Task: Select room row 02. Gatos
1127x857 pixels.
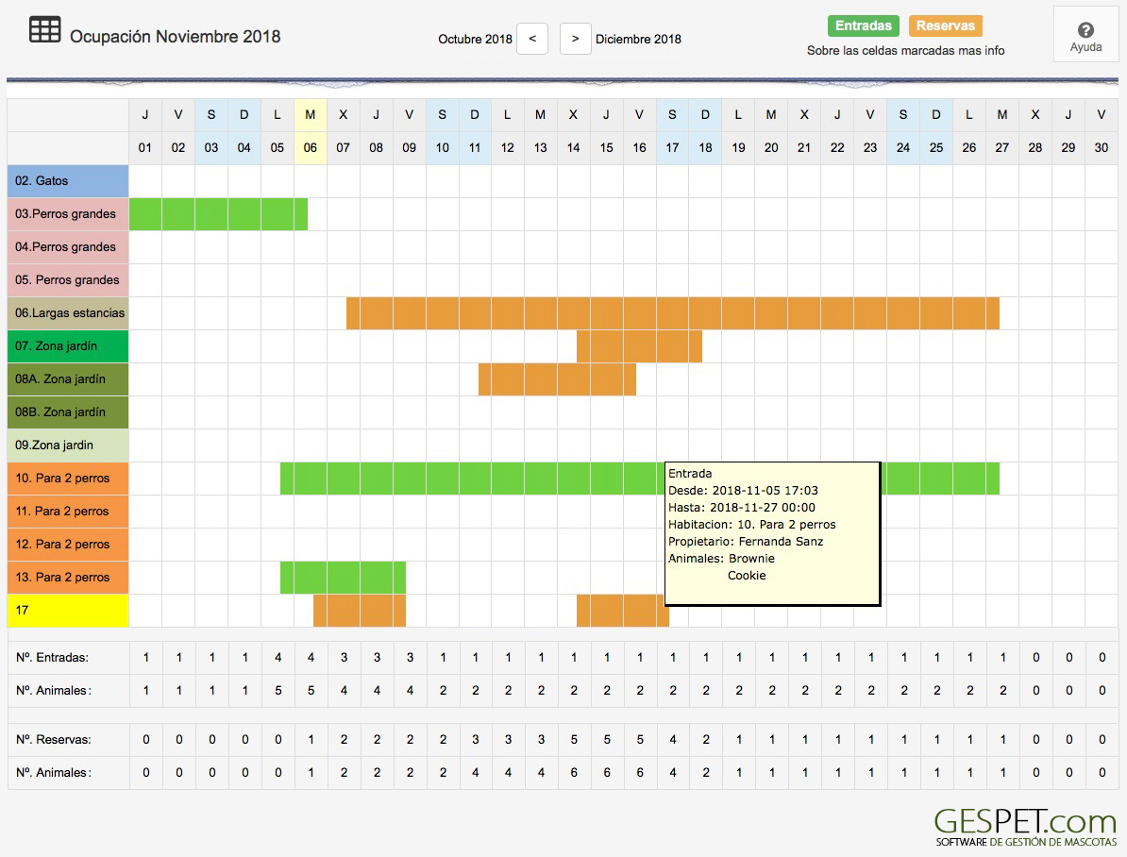Action: (68, 181)
